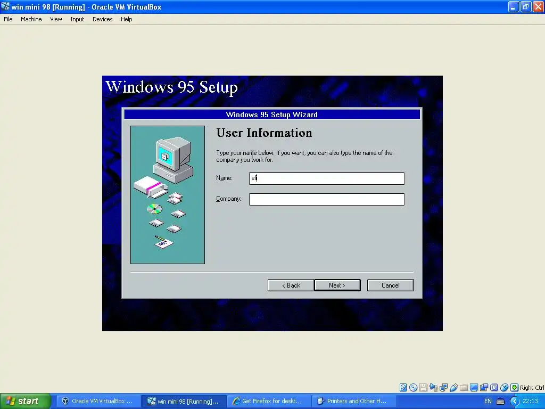
Task: Click the green arrow host key icon
Action: [x=514, y=388]
